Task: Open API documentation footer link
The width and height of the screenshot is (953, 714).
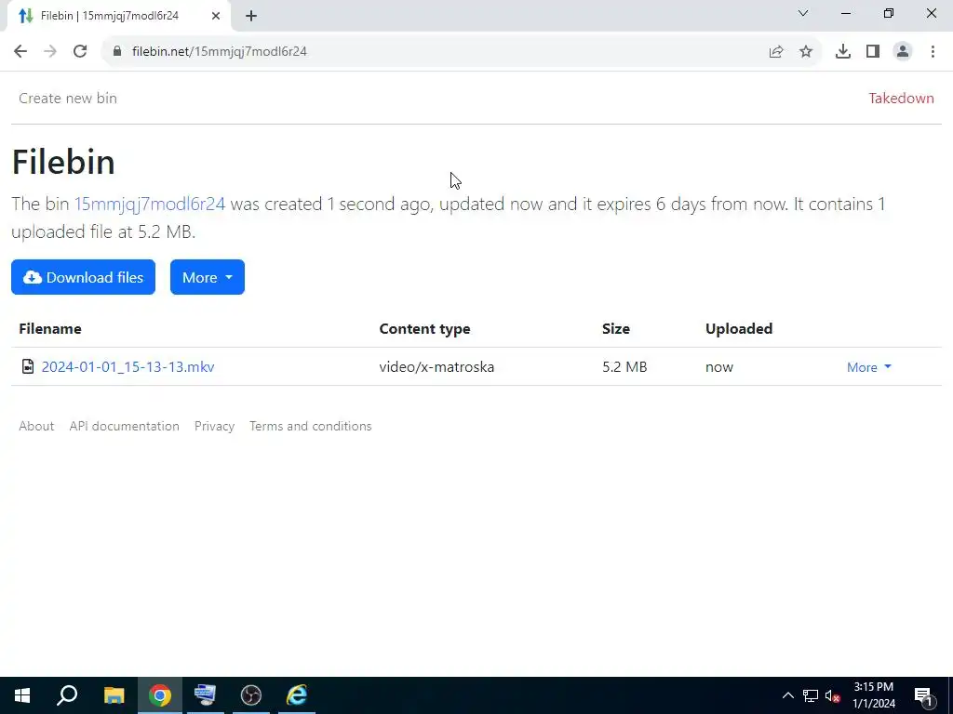Action: click(x=125, y=426)
